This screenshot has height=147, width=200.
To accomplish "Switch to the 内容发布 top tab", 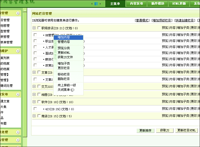I will [136, 4].
